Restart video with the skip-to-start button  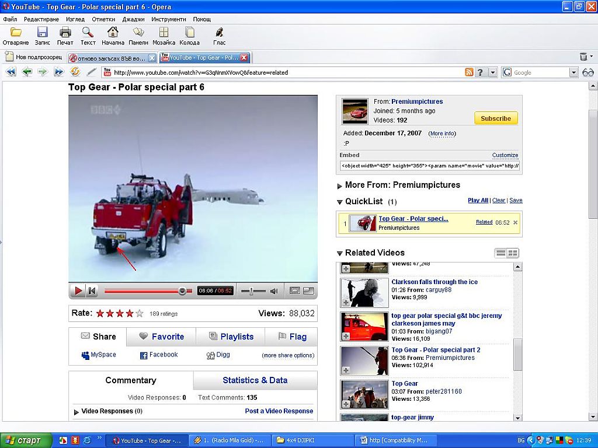click(x=92, y=291)
